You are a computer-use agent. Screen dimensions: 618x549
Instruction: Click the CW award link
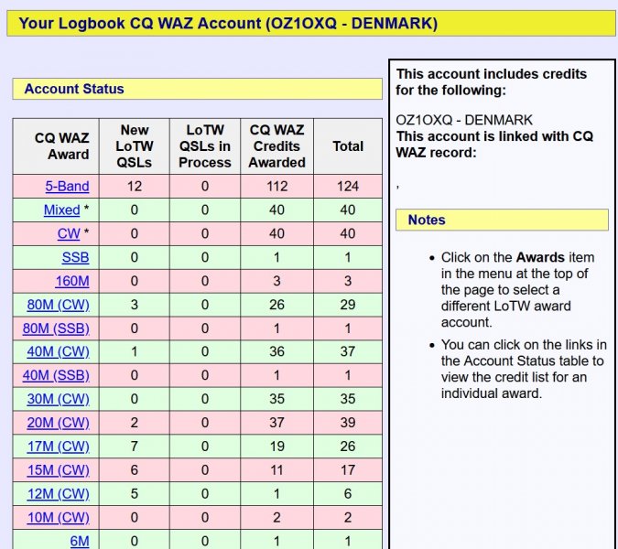69,233
